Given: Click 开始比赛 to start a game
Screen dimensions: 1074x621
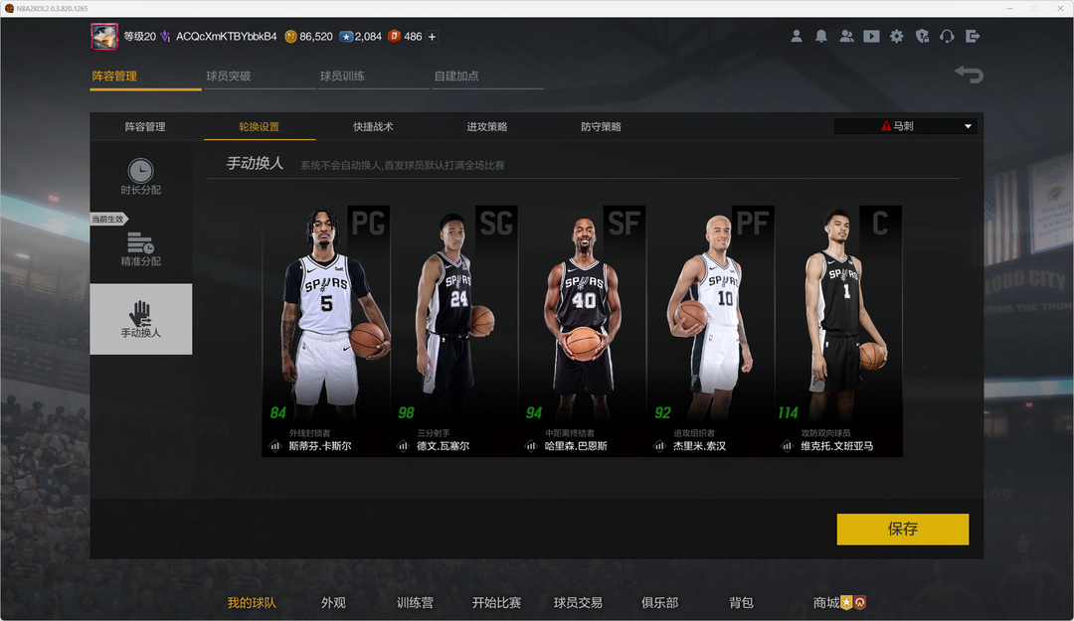Looking at the screenshot, I should tap(496, 602).
